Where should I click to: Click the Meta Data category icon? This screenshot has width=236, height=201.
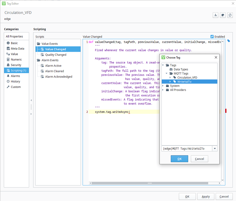(x=8, y=49)
